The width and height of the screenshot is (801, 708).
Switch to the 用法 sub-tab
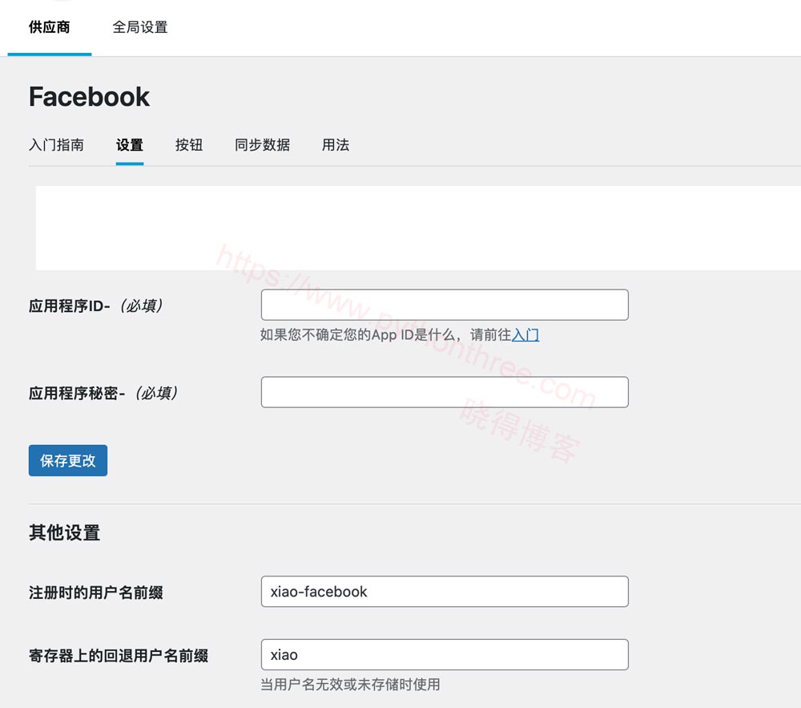point(336,145)
